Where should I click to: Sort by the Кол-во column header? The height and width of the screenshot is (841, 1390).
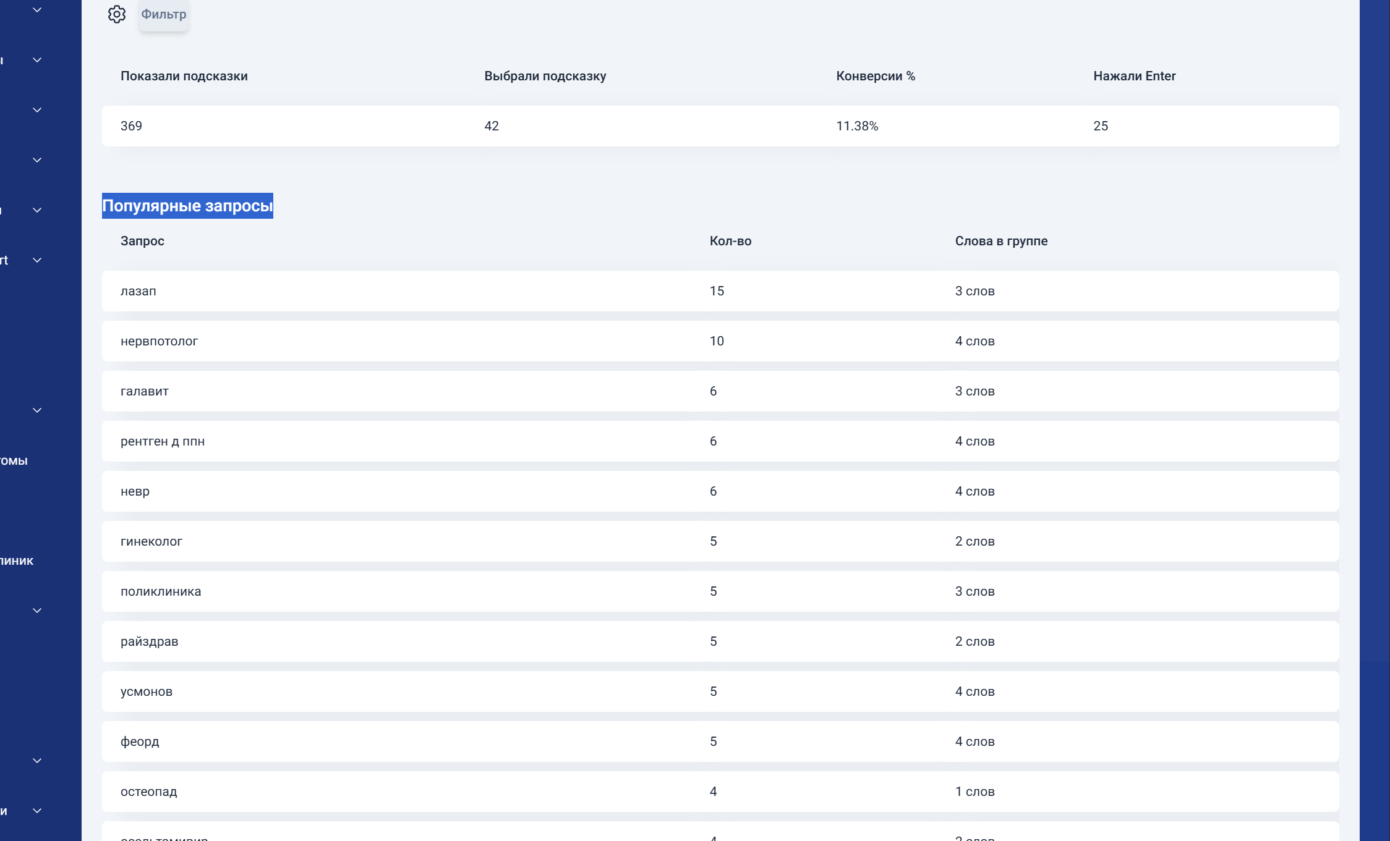point(730,241)
